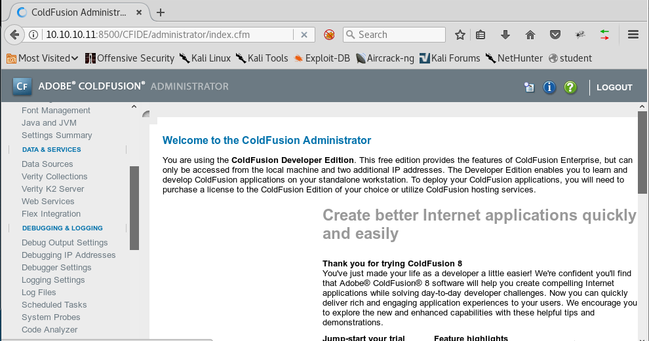Screen dimensions: 649x341
Task: Click the NoScript blocked icon in address bar
Action: 329,35
